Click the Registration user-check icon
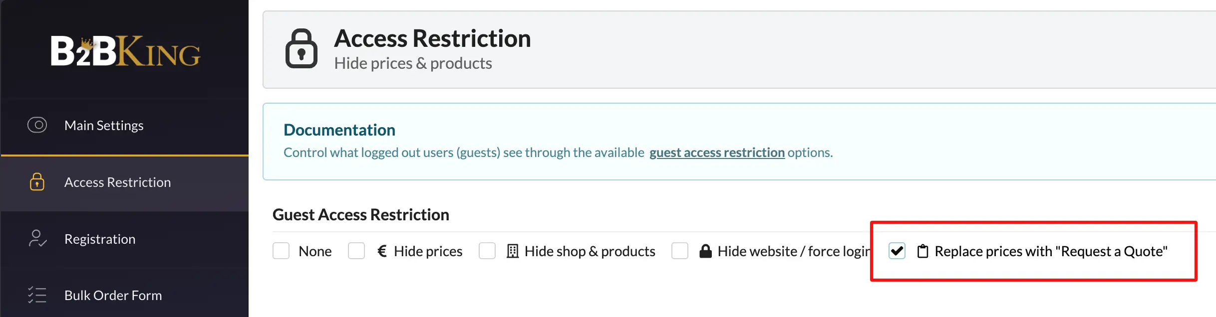This screenshot has height=317, width=1216. point(37,239)
